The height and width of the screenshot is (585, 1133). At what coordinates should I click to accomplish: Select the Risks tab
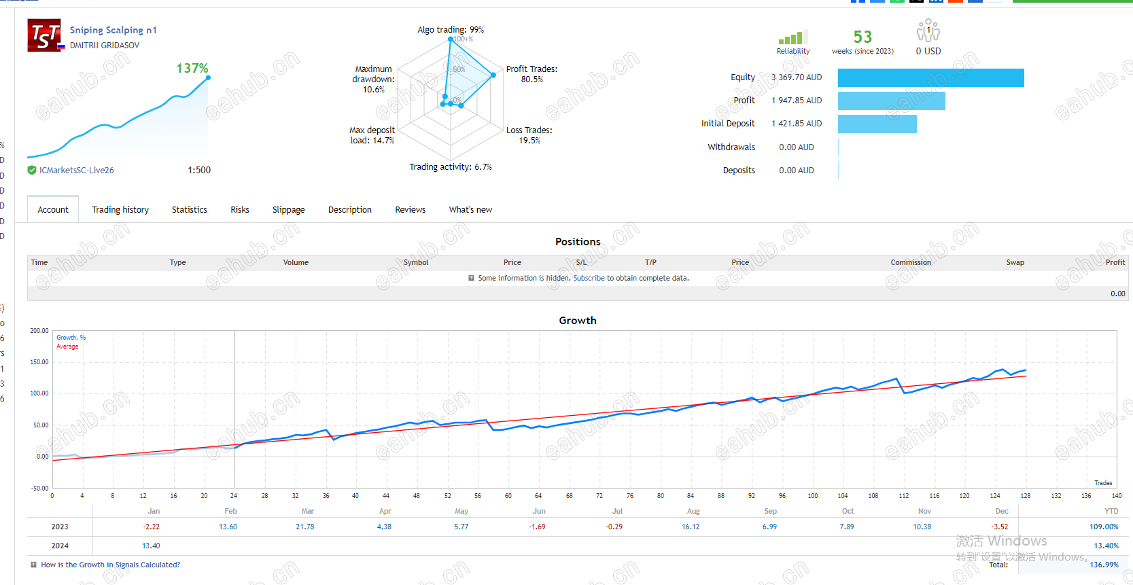coord(240,210)
